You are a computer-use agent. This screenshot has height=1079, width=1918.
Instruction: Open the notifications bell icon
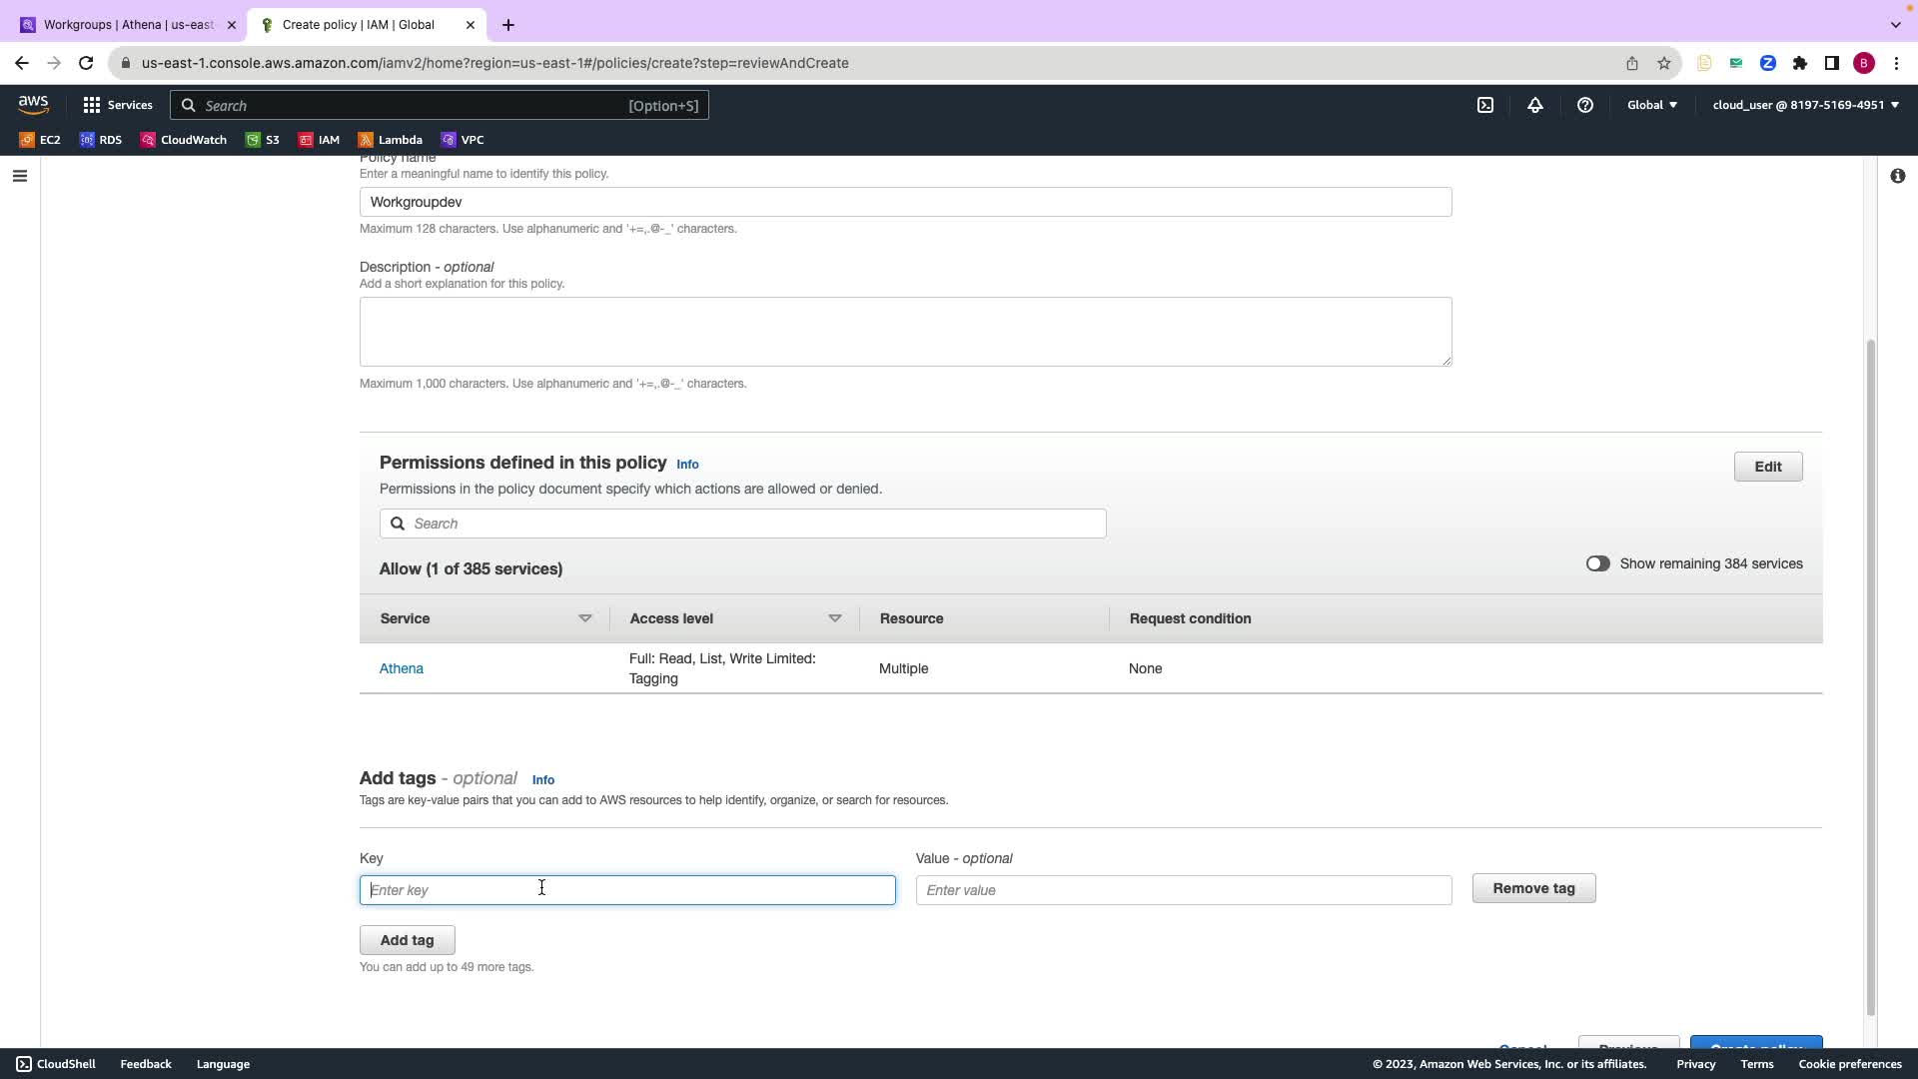pos(1535,105)
